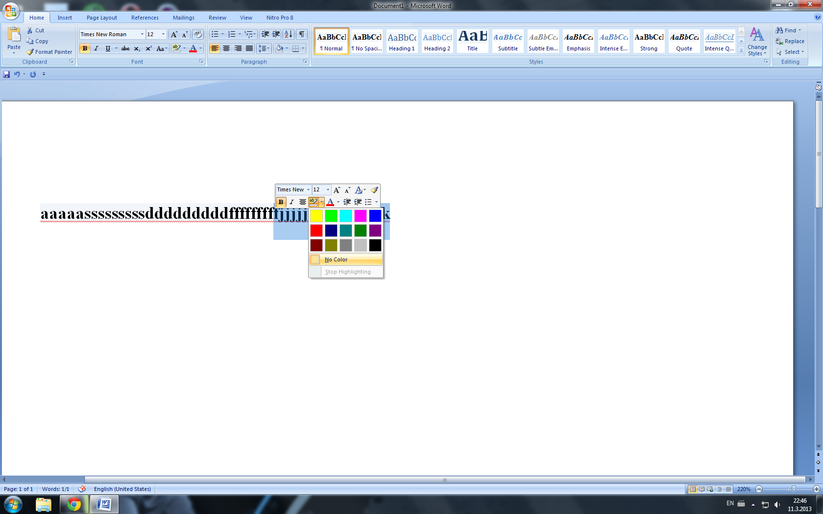Toggle Superscript formatting

148,48
